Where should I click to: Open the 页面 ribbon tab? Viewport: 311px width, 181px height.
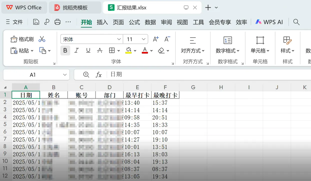click(118, 22)
